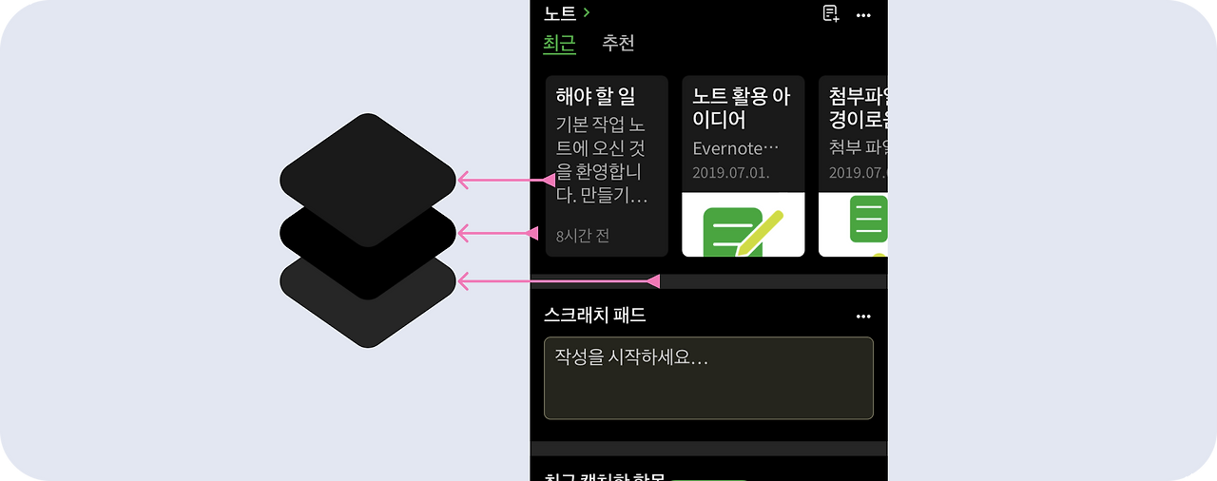The width and height of the screenshot is (1217, 481).
Task: Switch to the 최근 tab
Action: pos(559,44)
